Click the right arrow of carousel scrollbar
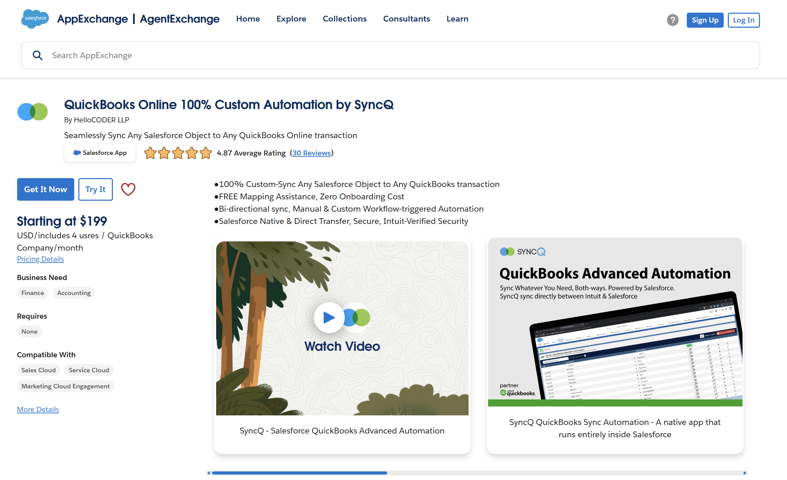The image size is (787, 480). (745, 473)
